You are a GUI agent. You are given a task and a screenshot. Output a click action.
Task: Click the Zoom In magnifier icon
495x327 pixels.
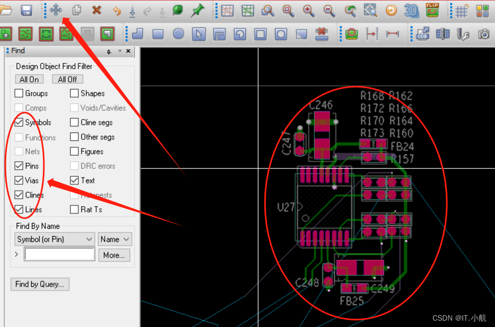[x=309, y=11]
